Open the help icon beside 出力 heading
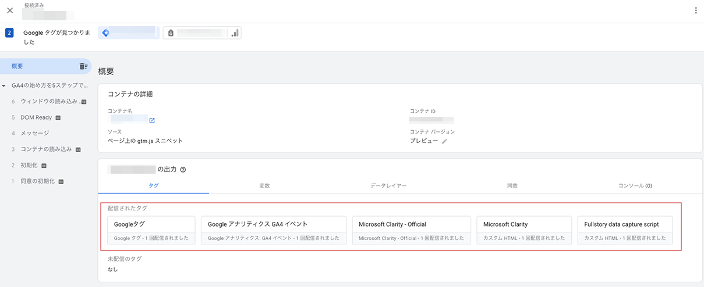 [x=183, y=170]
